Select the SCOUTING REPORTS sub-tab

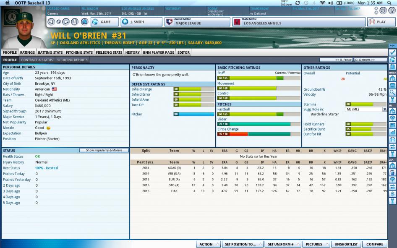72,60
